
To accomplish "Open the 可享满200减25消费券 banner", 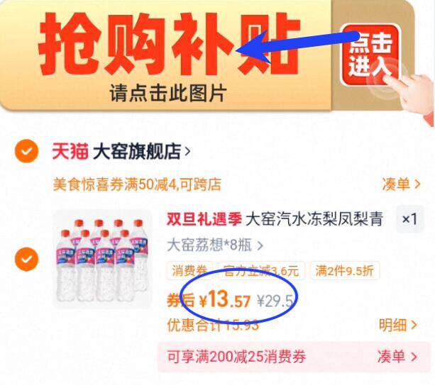I will click(294, 357).
